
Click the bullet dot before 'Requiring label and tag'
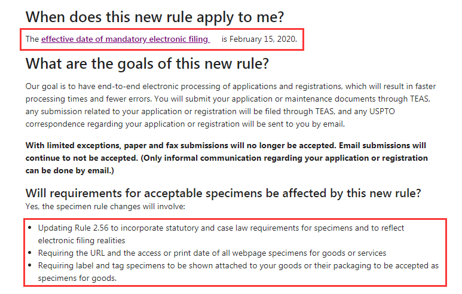pos(30,265)
